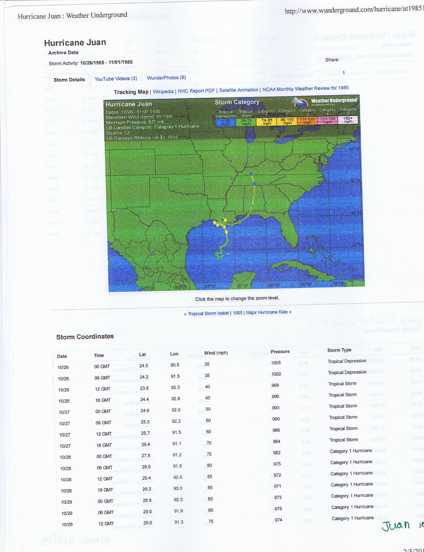This screenshot has height=552, width=424.
Task: Click the pressure value 974
Action: [x=278, y=520]
